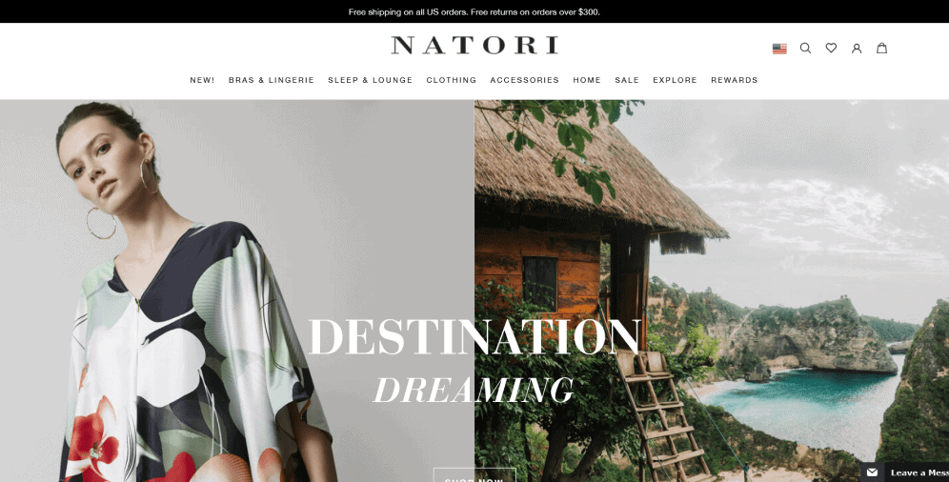949x482 pixels.
Task: Click the envelope icon in chat widget
Action: [872, 472]
